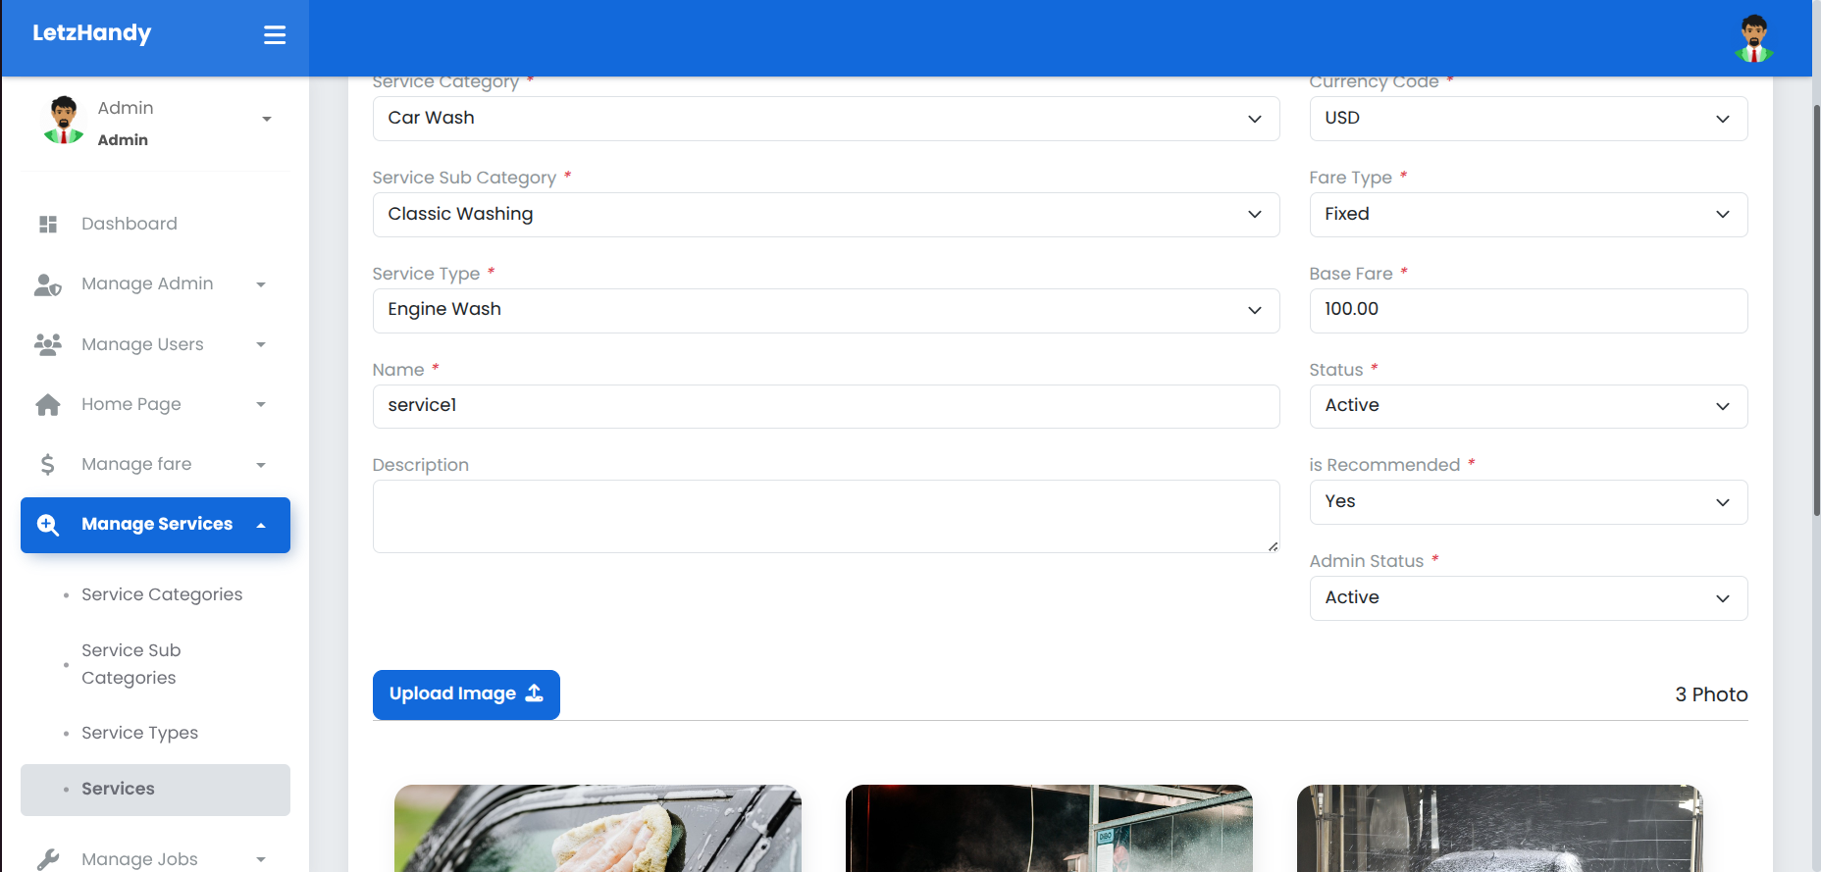This screenshot has height=872, width=1821.
Task: Expand the Manage Users submenu caret
Action: 261,344
